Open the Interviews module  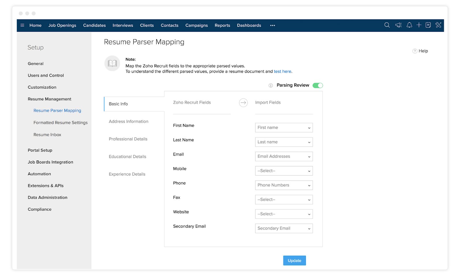point(123,25)
